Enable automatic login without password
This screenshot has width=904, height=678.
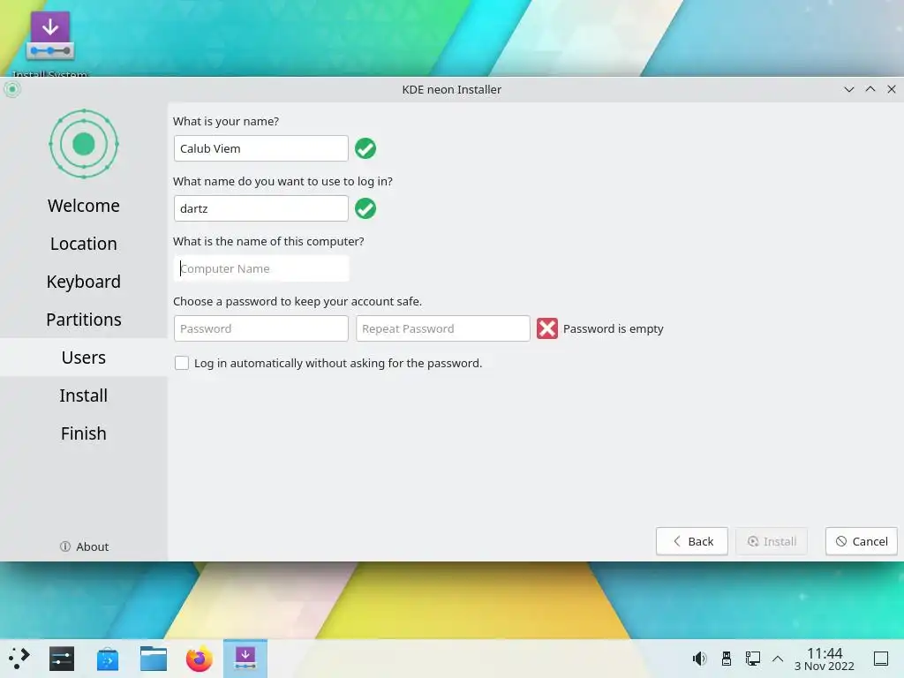tap(182, 363)
